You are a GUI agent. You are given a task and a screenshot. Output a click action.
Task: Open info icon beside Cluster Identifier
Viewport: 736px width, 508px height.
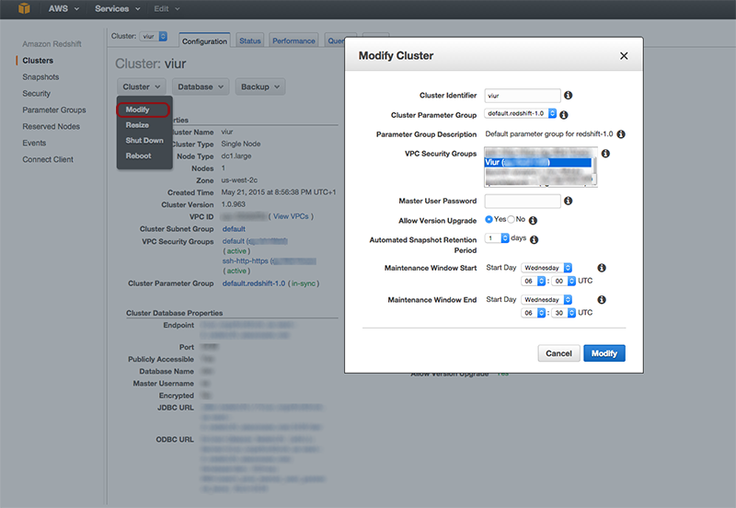(x=568, y=96)
